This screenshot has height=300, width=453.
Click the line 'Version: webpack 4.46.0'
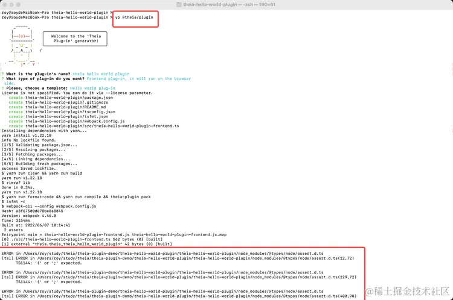pyautogui.click(x=28, y=216)
